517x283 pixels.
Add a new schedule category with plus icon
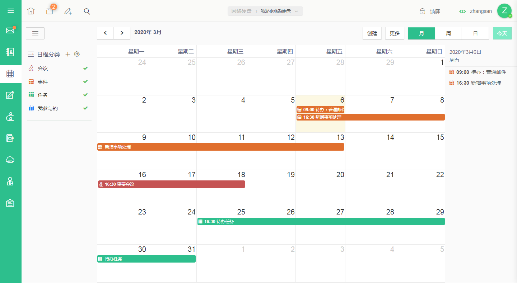[67, 54]
